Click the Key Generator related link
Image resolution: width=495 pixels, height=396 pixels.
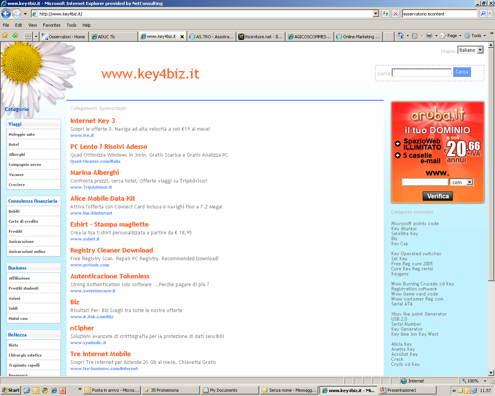click(x=407, y=329)
